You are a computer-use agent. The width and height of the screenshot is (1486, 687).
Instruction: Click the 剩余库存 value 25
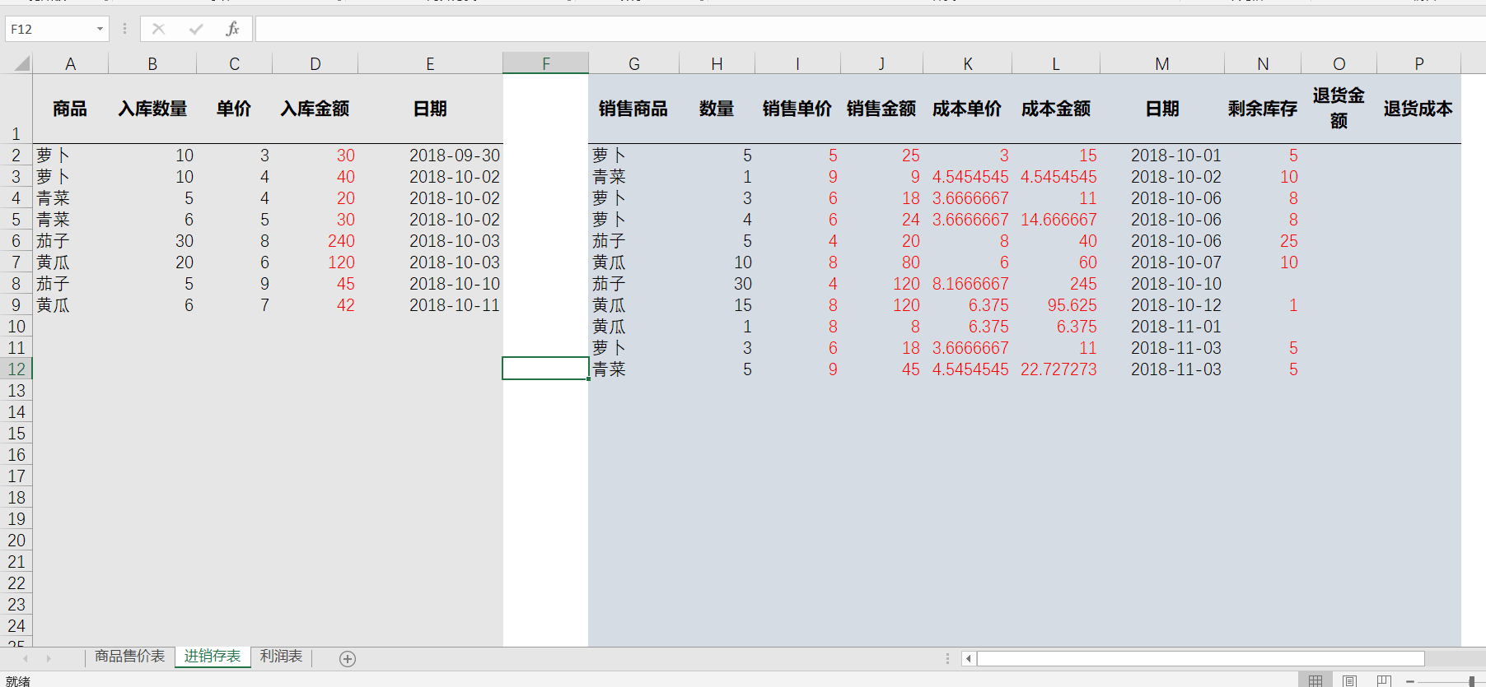point(1263,241)
